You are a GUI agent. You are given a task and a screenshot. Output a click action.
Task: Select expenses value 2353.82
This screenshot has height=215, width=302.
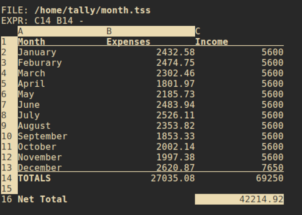pyautogui.click(x=175, y=126)
